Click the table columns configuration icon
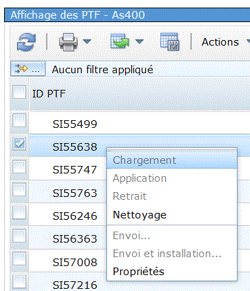250x291 pixels. pos(170,41)
